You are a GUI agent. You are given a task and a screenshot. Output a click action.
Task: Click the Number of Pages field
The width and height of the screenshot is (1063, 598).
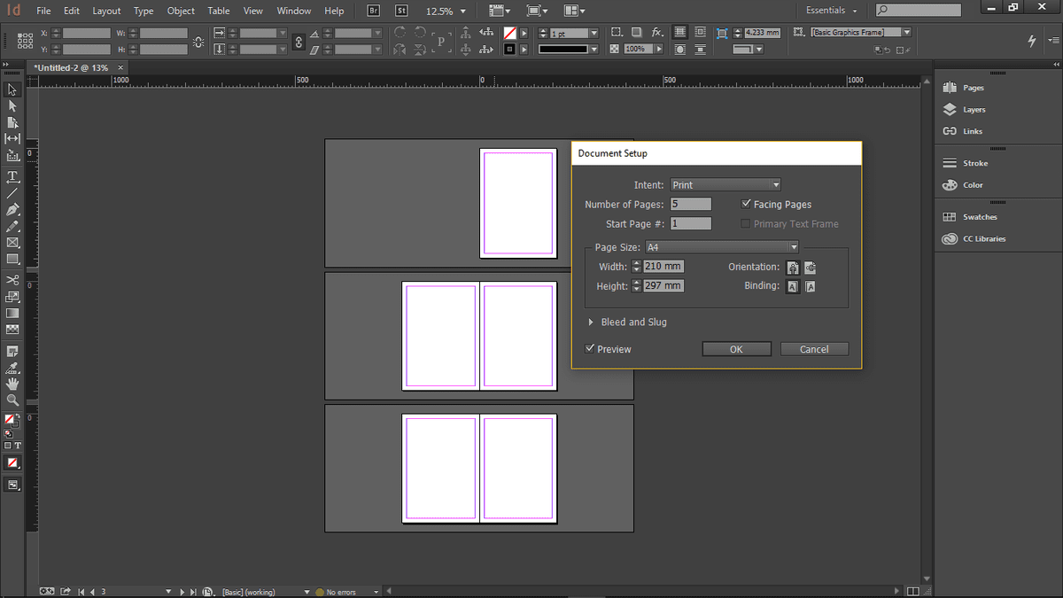tap(690, 205)
